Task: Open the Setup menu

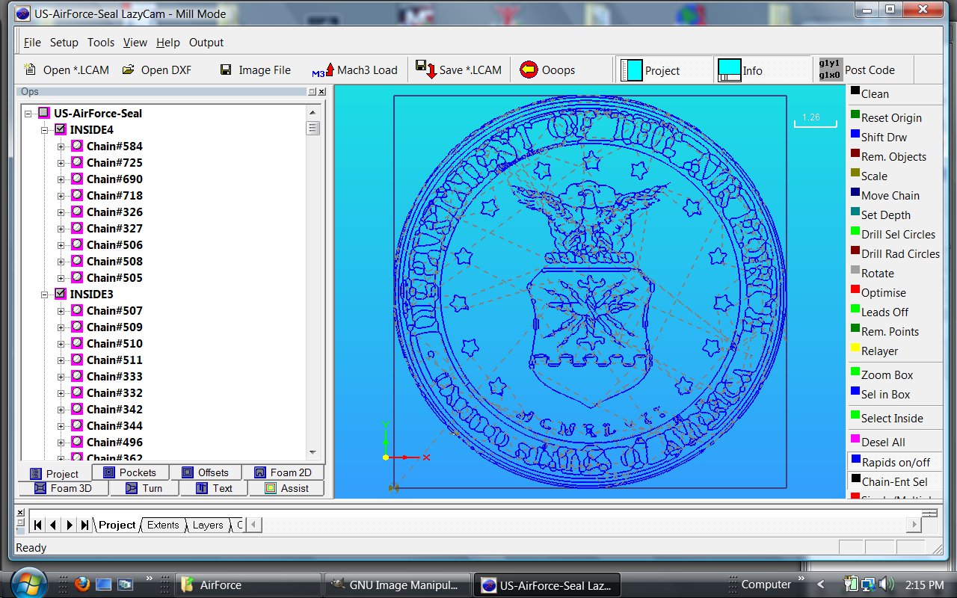Action: coord(64,43)
